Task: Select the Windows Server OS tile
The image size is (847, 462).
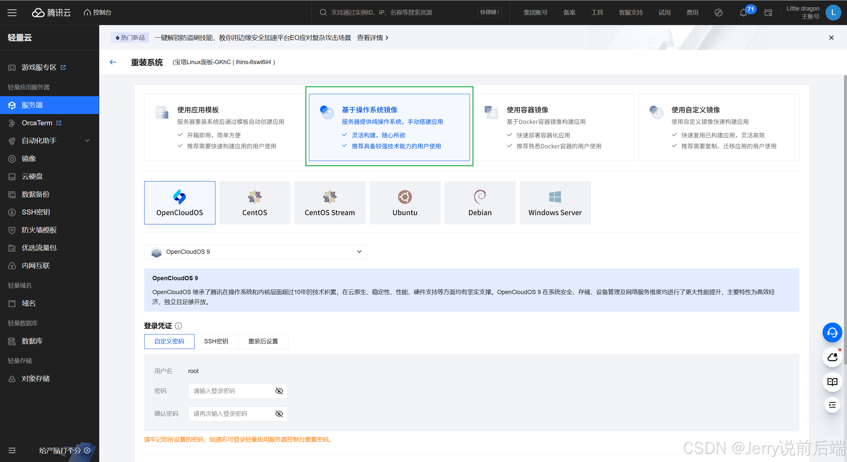Action: tap(555, 203)
